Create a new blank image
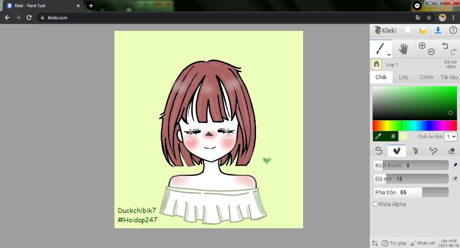The width and height of the screenshot is (460, 248). click(407, 30)
